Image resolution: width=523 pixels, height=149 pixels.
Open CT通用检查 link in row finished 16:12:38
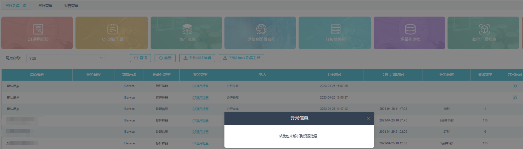pyautogui.click(x=200, y=143)
